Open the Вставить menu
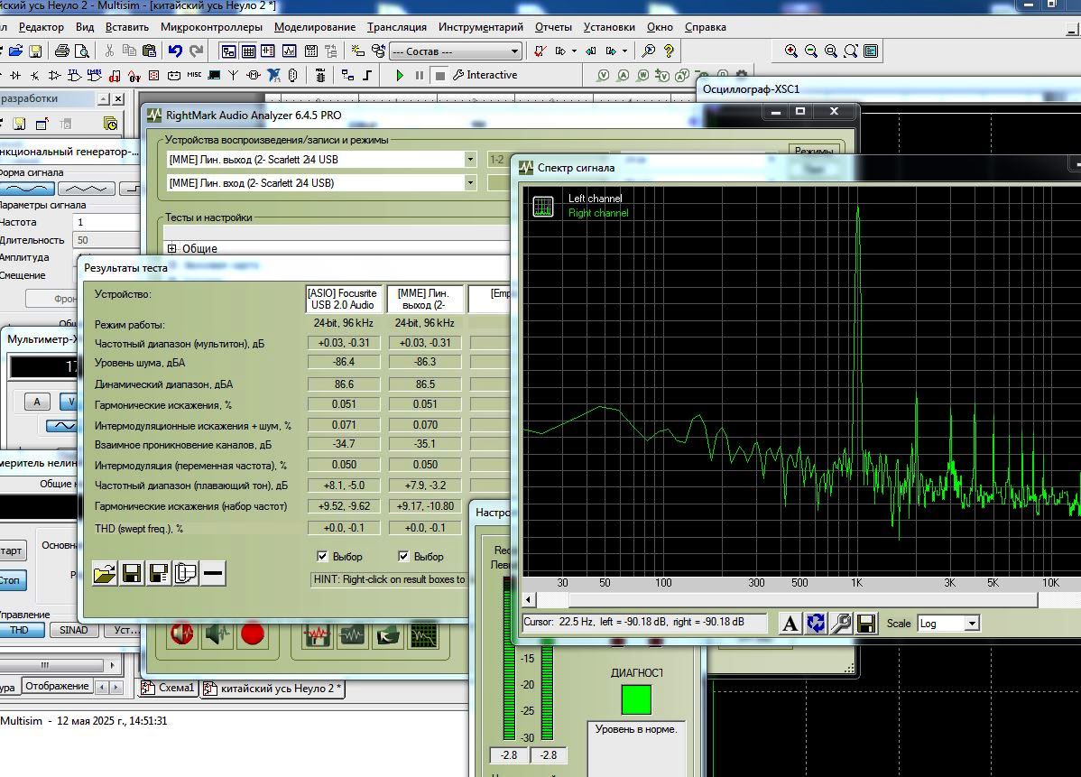 pos(127,28)
